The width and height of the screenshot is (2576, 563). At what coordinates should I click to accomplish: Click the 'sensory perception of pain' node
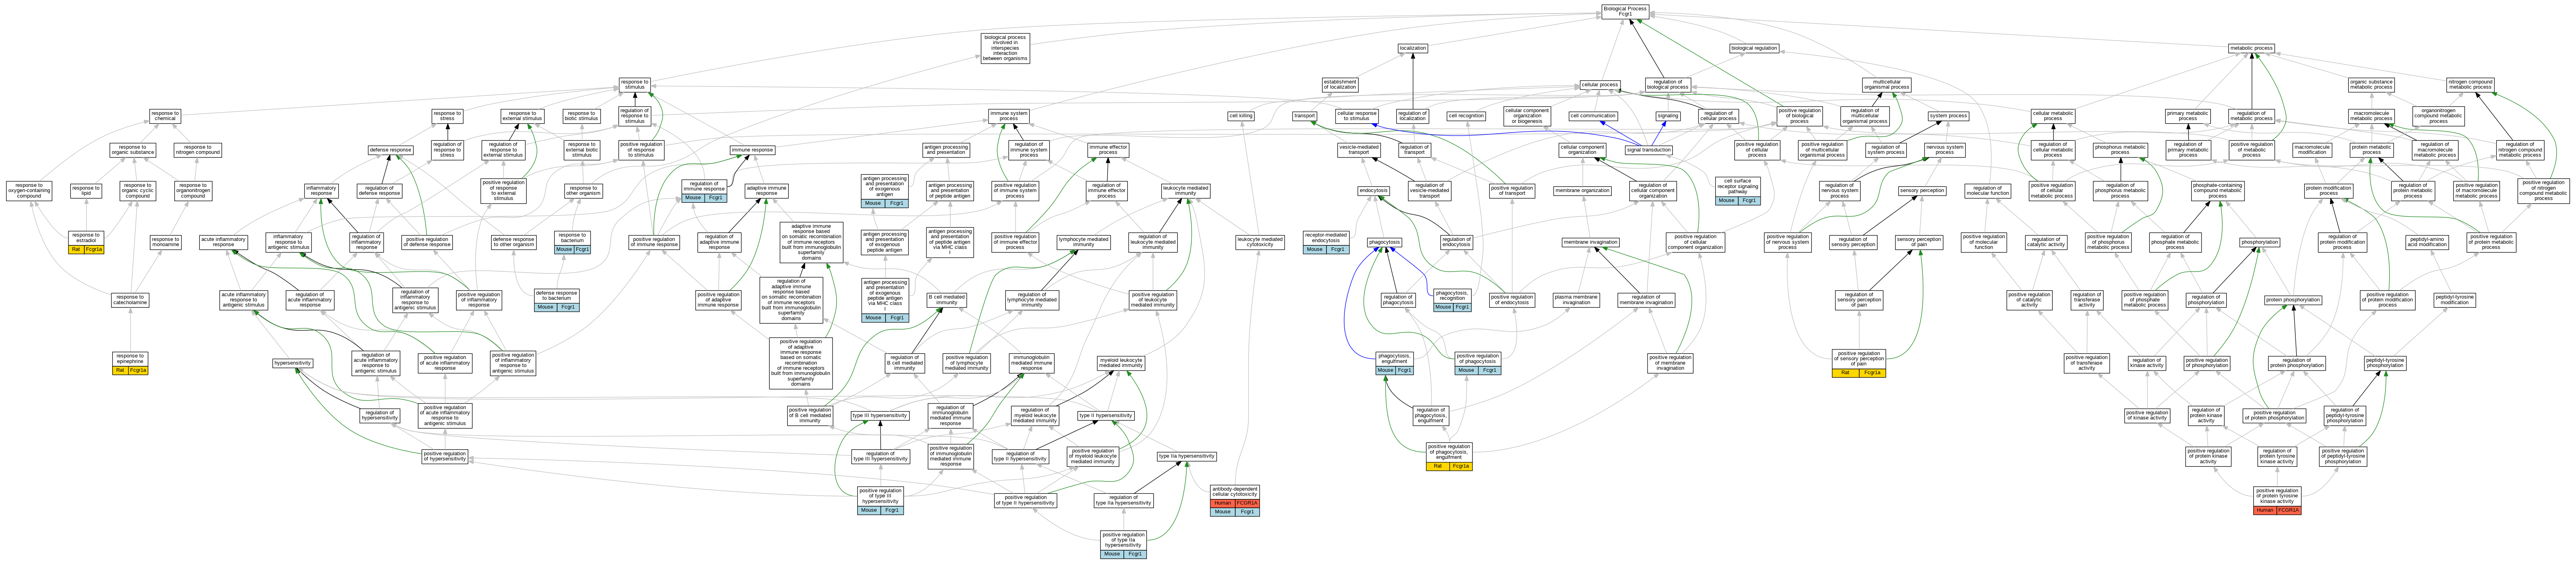click(1919, 243)
